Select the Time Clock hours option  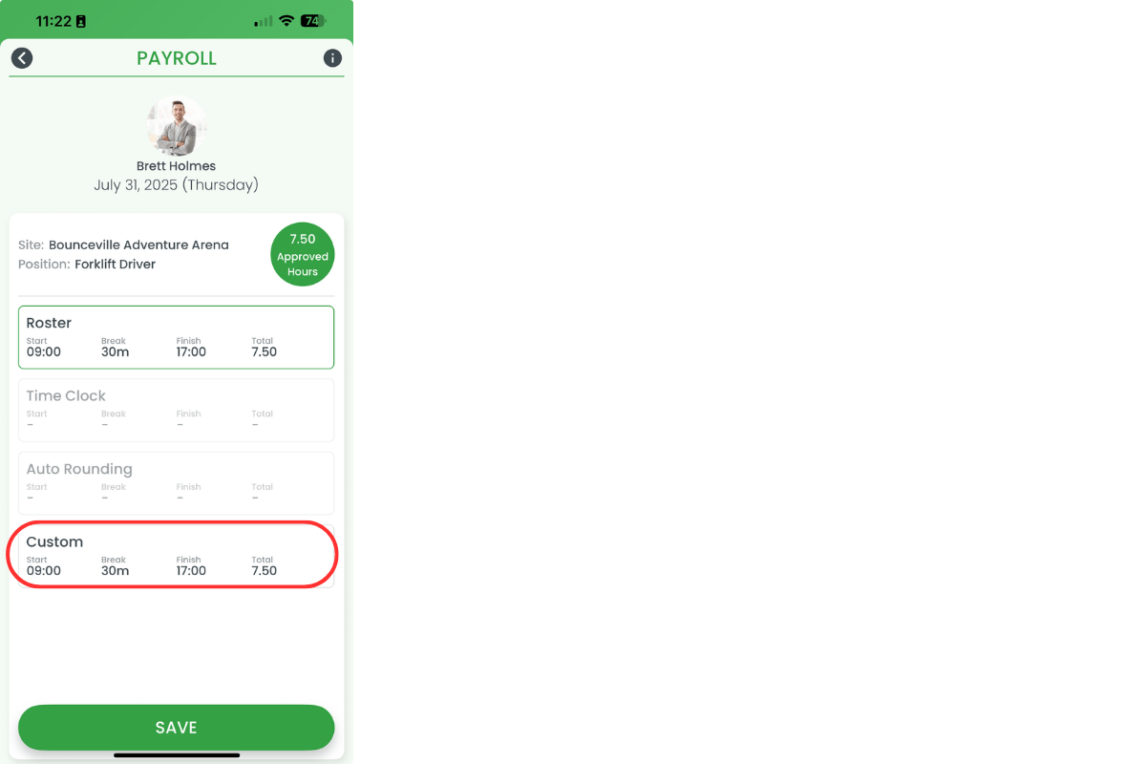[176, 410]
